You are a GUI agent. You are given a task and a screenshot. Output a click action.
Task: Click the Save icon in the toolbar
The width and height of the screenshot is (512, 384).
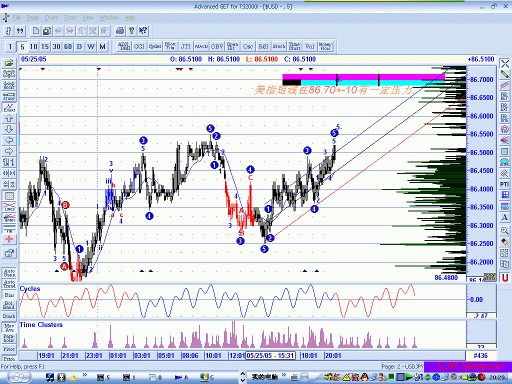click(x=46, y=31)
